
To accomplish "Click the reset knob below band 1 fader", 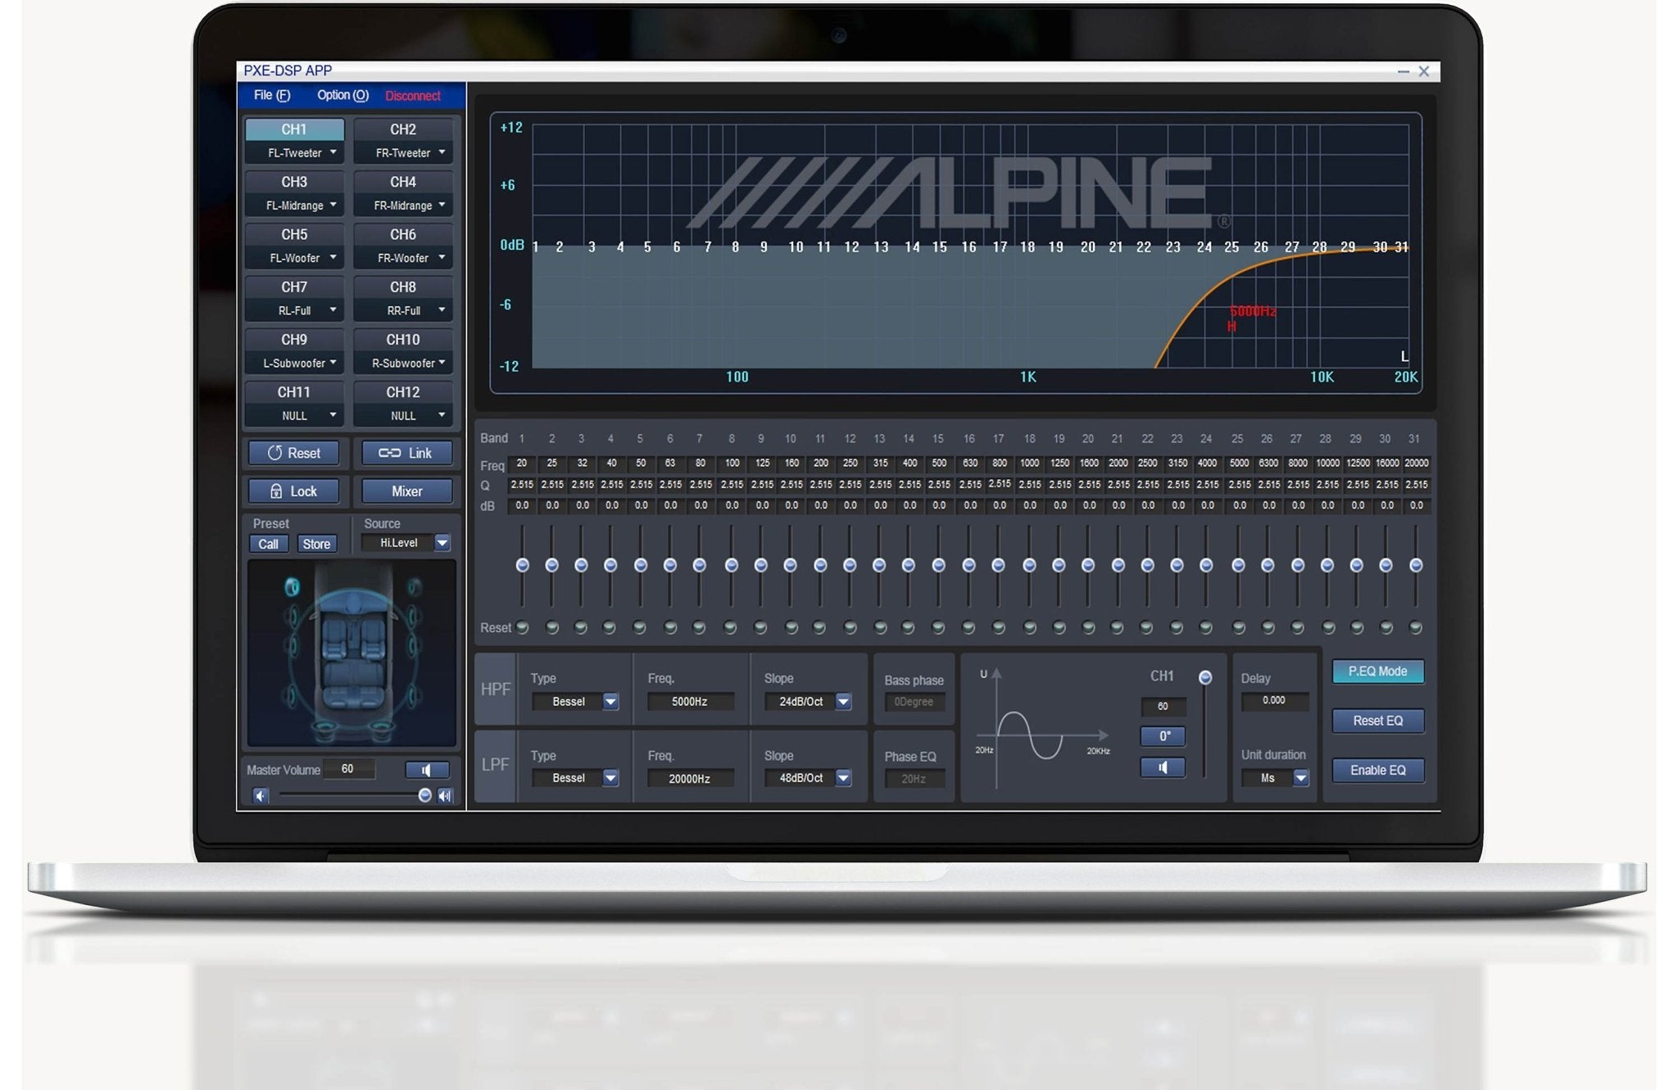I will (522, 627).
